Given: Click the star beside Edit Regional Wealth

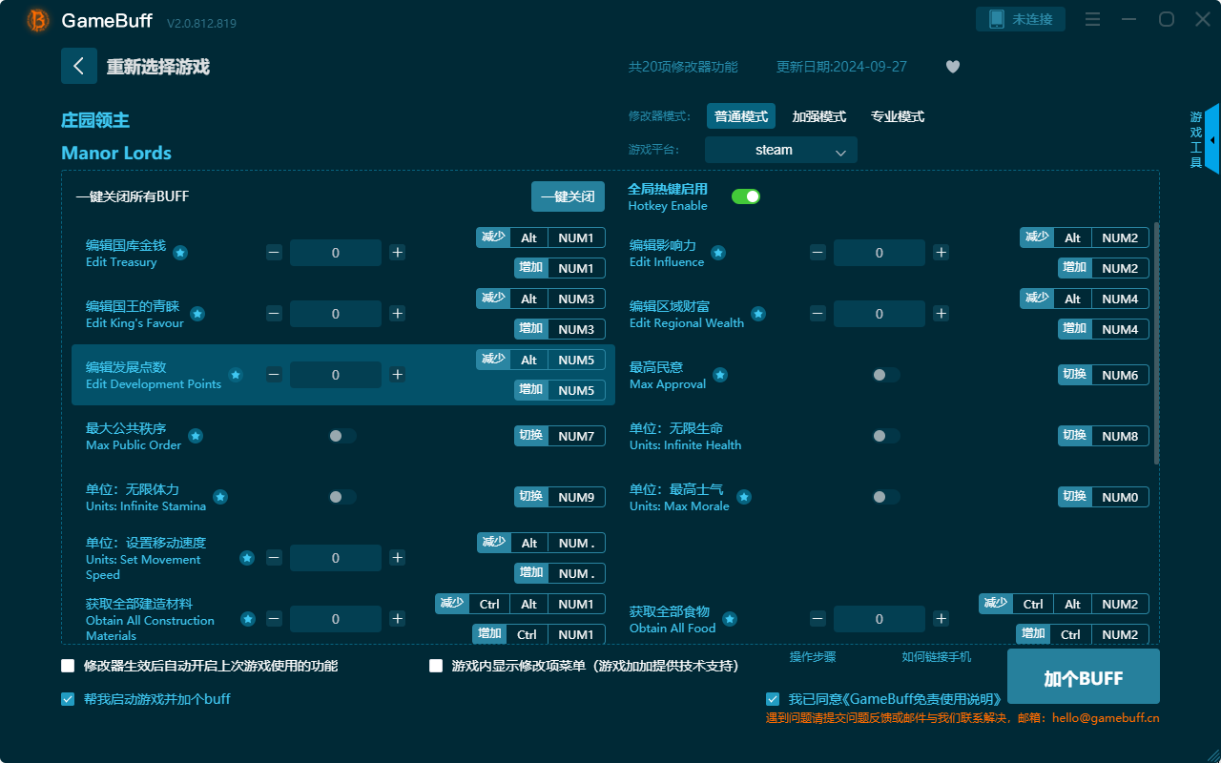Looking at the screenshot, I should coord(758,314).
